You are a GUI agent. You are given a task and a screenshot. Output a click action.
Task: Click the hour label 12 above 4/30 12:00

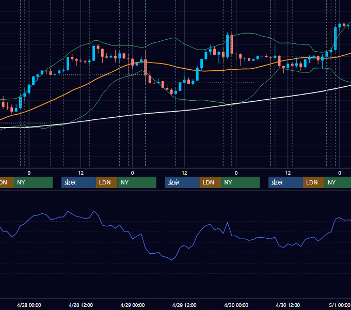click(x=288, y=173)
